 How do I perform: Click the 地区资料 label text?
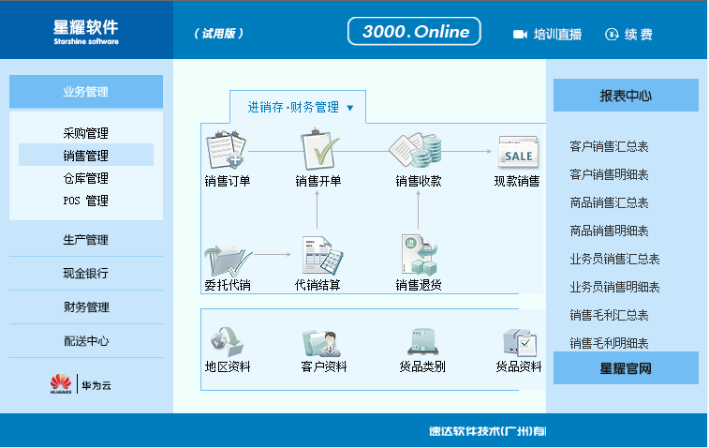pos(228,366)
